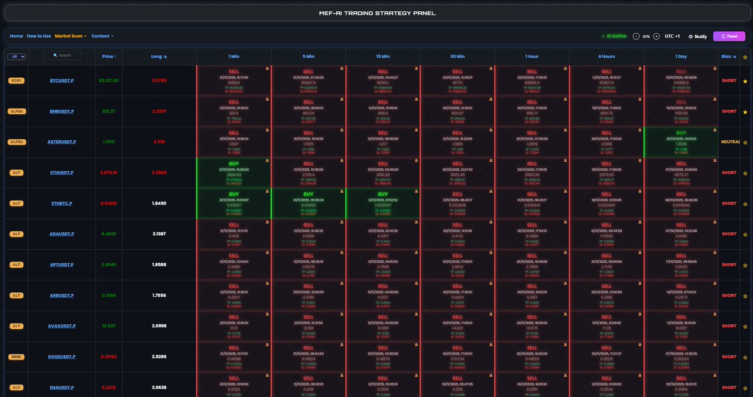
Task: Click the purple Panel button
Action: coord(729,36)
